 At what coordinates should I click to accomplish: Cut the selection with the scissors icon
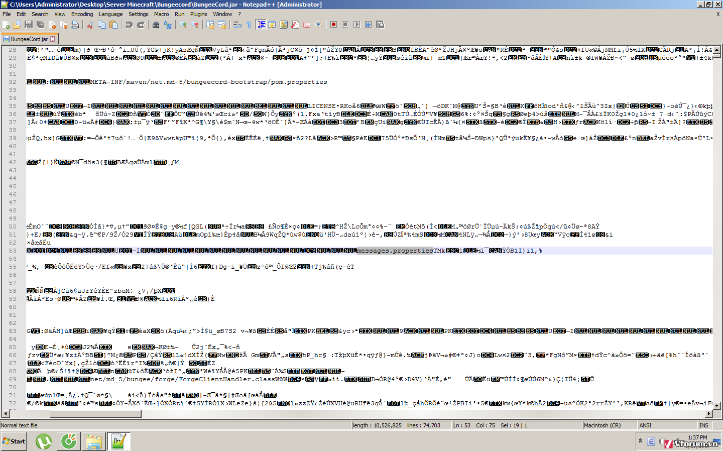pos(90,25)
